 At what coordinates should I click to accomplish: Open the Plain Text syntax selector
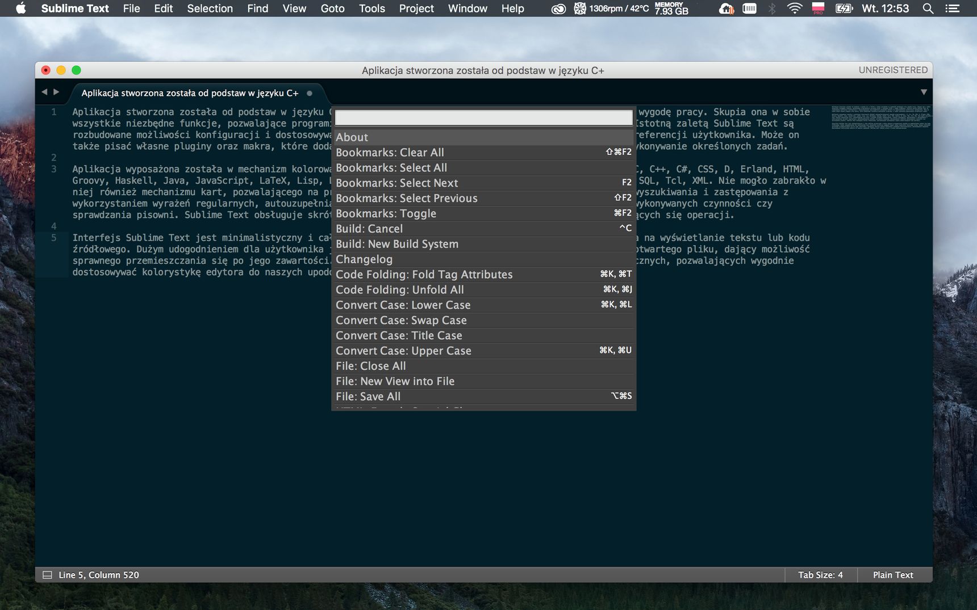pos(893,575)
